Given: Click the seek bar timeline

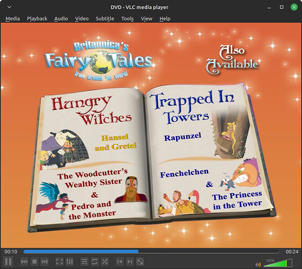Looking at the screenshot, I should [151, 251].
